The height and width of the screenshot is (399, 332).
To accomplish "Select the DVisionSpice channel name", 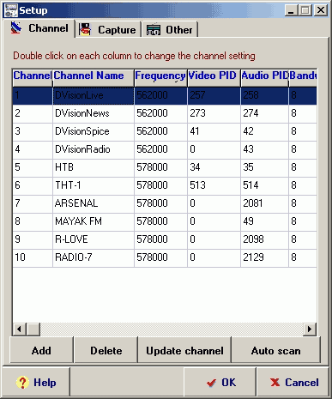I will click(82, 131).
